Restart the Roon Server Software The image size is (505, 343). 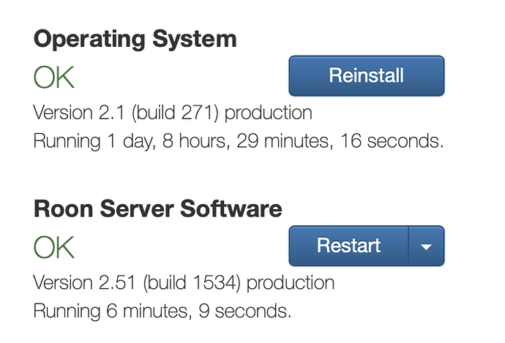(349, 246)
